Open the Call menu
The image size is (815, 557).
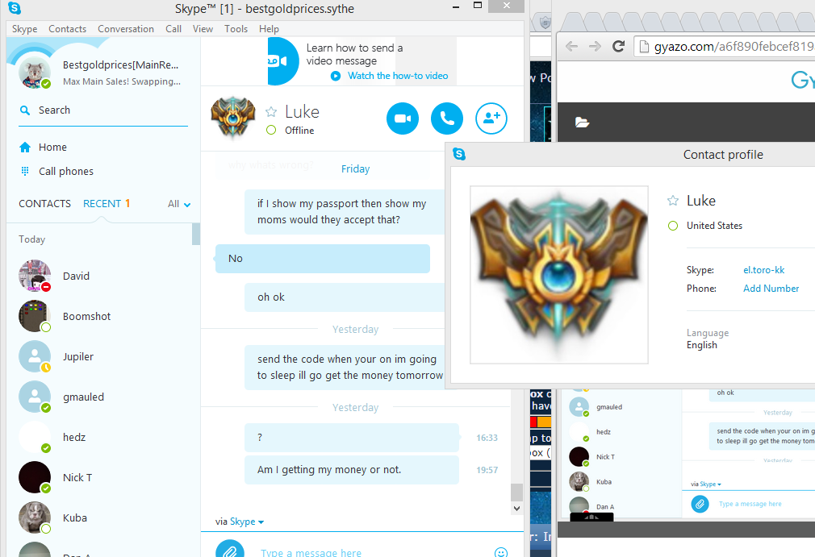(x=173, y=29)
